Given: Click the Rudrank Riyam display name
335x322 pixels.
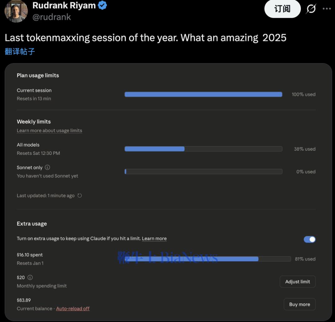Looking at the screenshot, I should 64,5.
